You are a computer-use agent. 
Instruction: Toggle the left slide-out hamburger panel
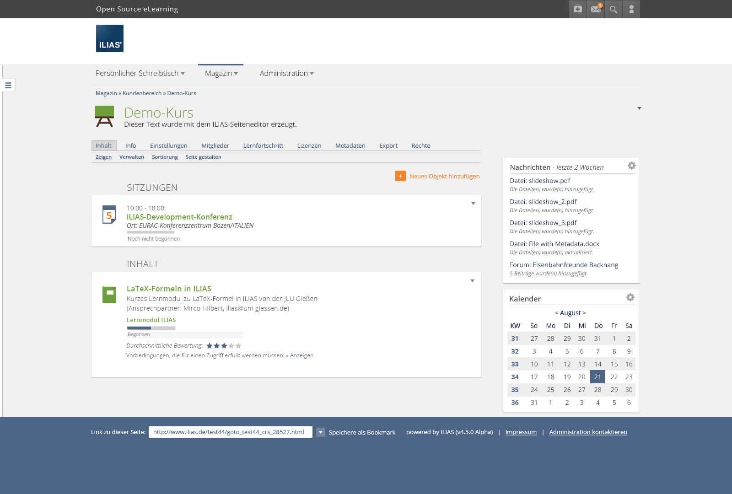pos(8,85)
